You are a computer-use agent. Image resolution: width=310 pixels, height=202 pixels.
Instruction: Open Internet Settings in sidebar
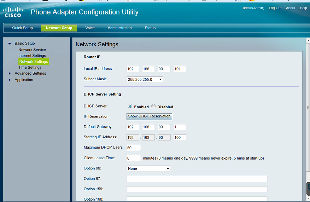coord(32,56)
